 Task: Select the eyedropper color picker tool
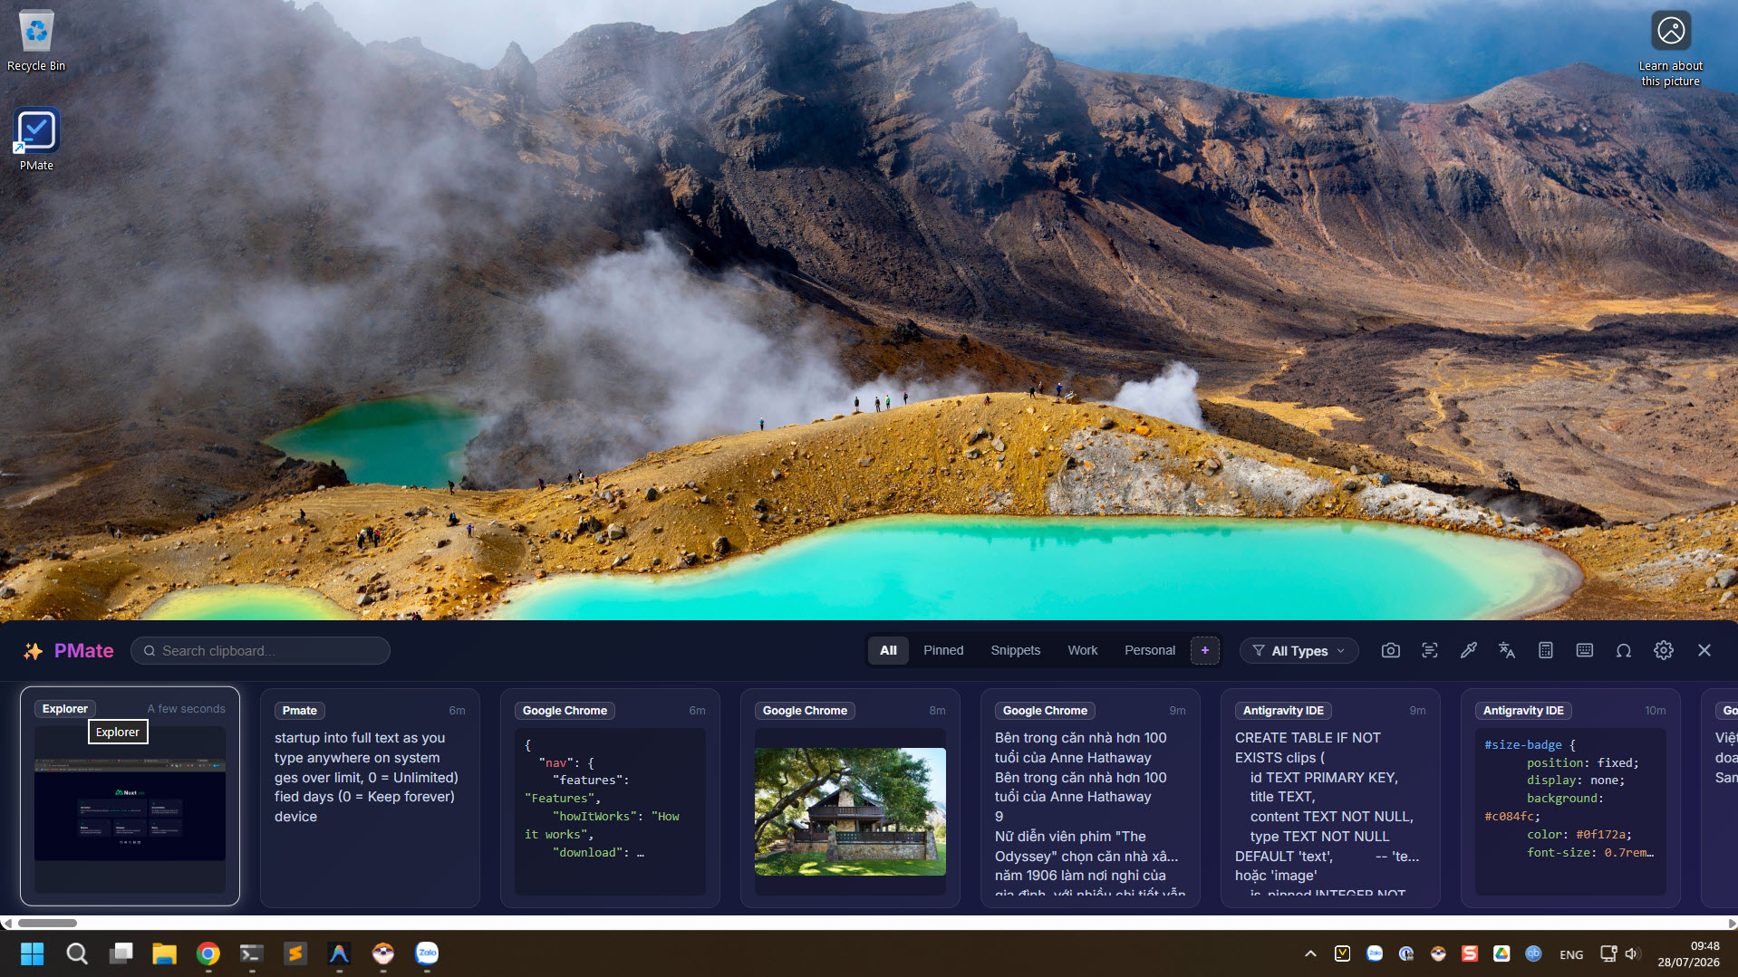[x=1468, y=650]
